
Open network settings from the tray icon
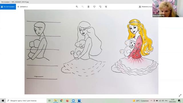[x=160, y=101]
